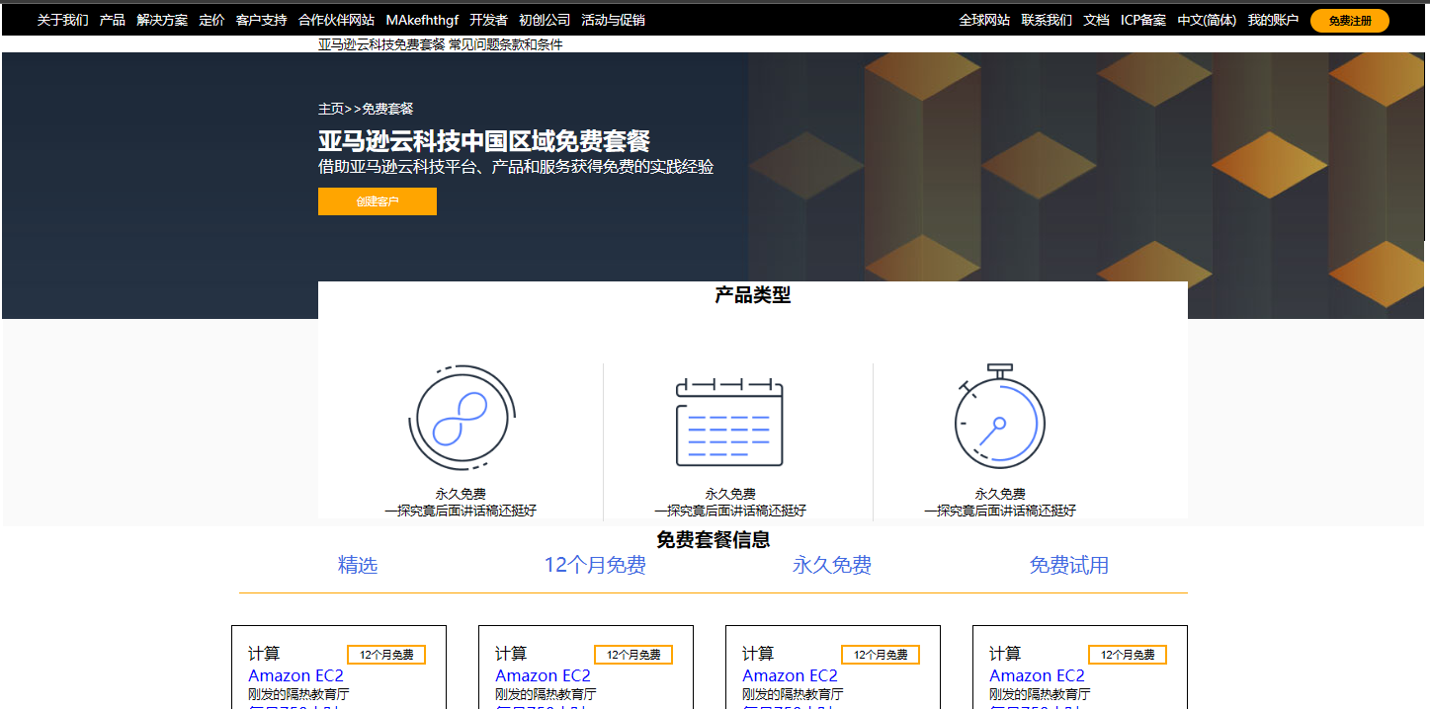The width and height of the screenshot is (1430, 709).
Task: Click the 亚马逊云科技中国区域免费套餐 banner title
Action: point(484,141)
